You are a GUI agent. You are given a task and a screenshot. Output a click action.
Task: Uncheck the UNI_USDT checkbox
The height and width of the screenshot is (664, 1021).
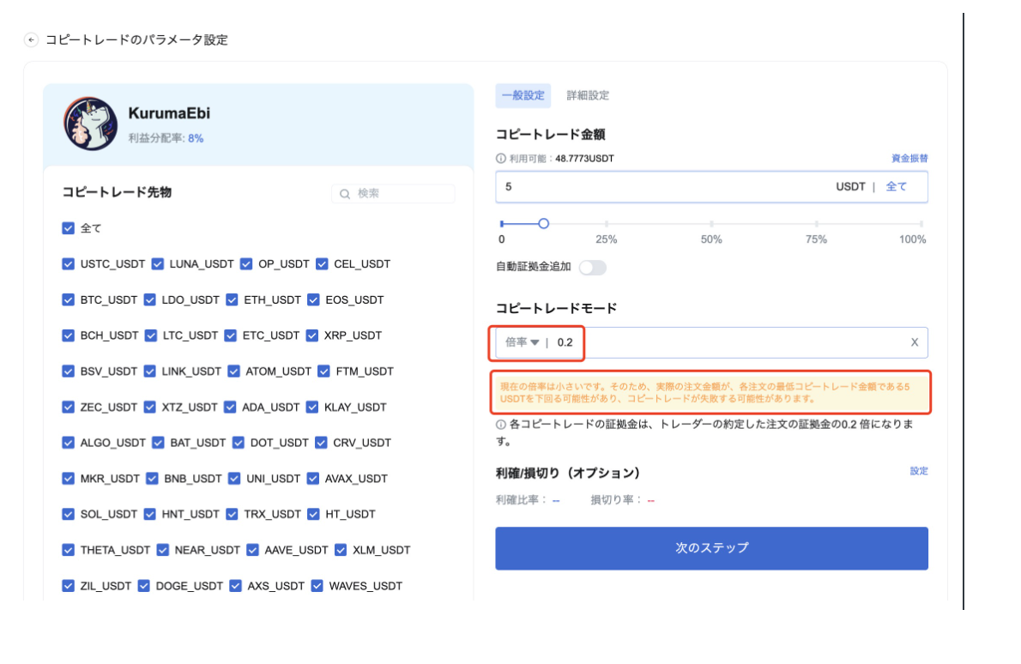tap(234, 479)
